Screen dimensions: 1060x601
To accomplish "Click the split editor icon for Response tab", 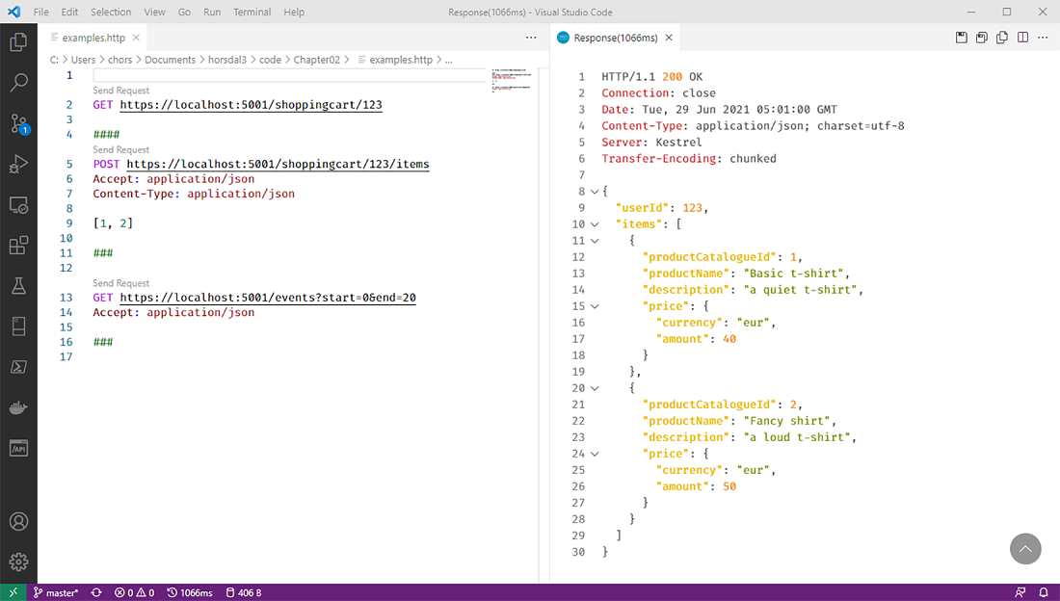I will point(1022,36).
